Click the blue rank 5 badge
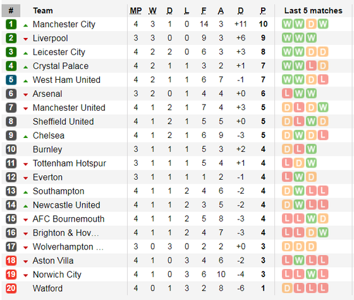Screen dimensions: 354x300 coord(11,80)
